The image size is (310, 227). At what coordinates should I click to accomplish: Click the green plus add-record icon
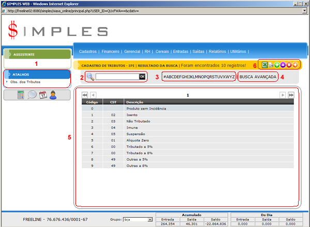tap(276, 65)
